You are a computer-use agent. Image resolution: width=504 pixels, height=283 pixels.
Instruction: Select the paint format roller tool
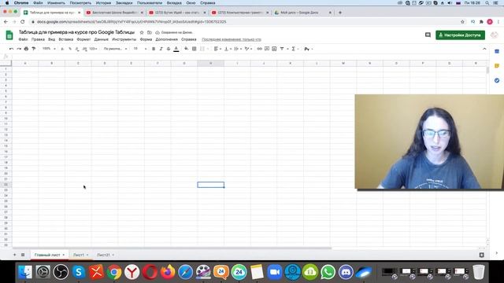[x=33, y=49]
